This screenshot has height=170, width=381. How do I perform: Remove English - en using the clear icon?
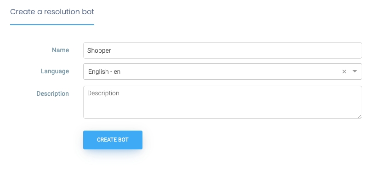click(x=344, y=71)
